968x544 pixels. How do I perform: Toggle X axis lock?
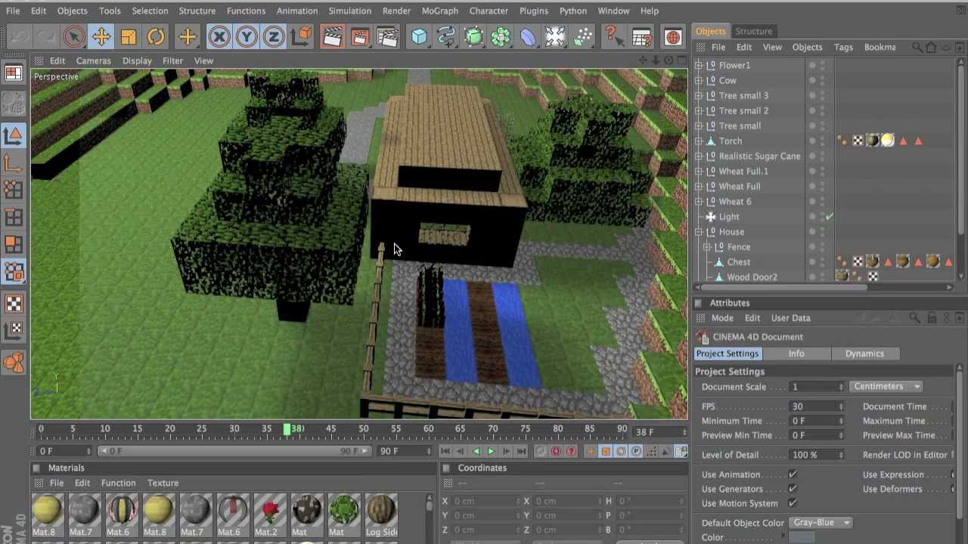pos(219,36)
